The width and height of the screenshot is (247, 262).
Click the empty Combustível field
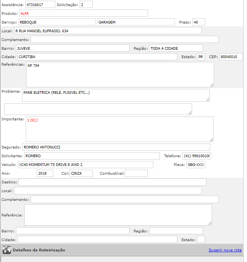pyautogui.click(x=136, y=174)
